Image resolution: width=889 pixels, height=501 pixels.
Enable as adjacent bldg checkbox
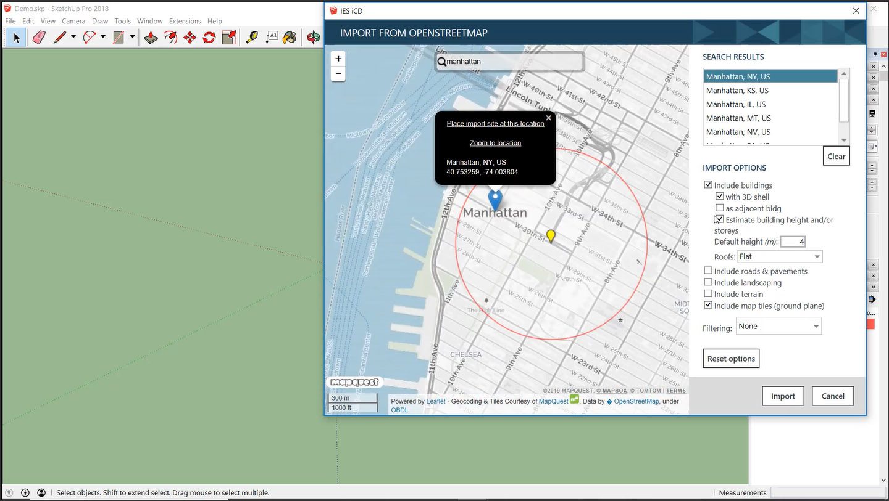coord(720,208)
